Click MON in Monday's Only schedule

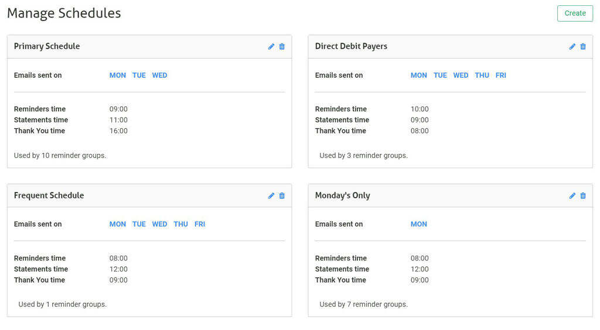point(419,224)
